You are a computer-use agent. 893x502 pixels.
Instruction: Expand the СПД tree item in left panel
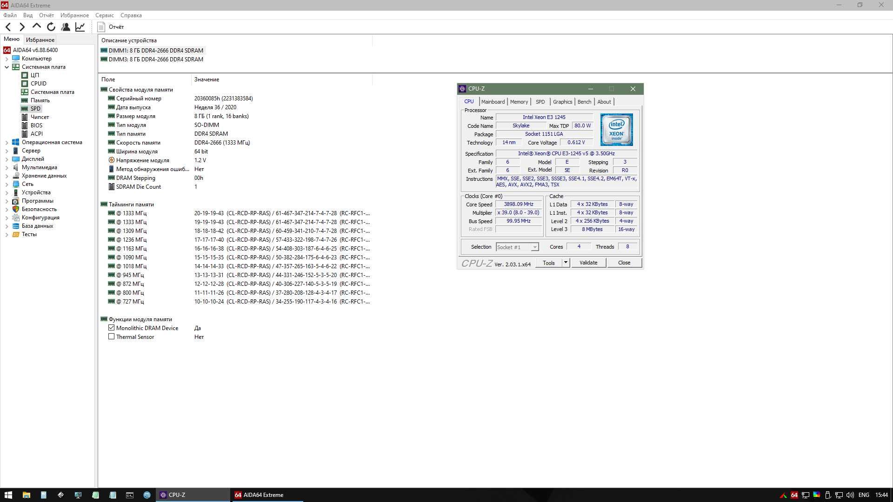click(x=35, y=108)
